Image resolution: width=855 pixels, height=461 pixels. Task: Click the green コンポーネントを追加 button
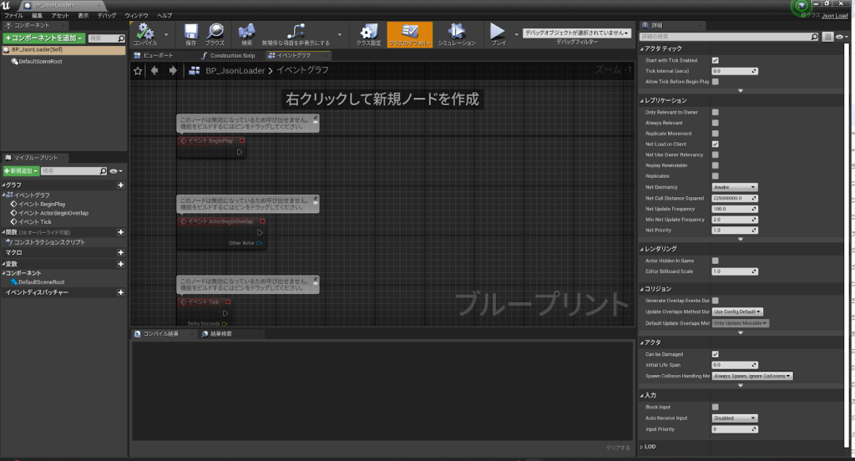[43, 38]
